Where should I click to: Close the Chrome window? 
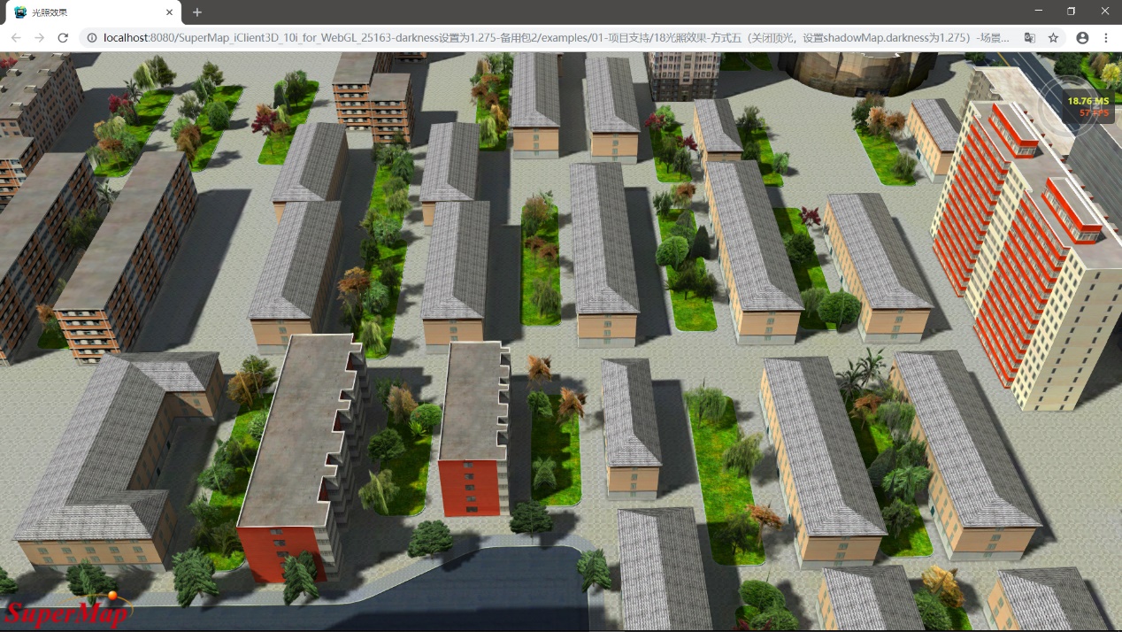coord(1104,12)
